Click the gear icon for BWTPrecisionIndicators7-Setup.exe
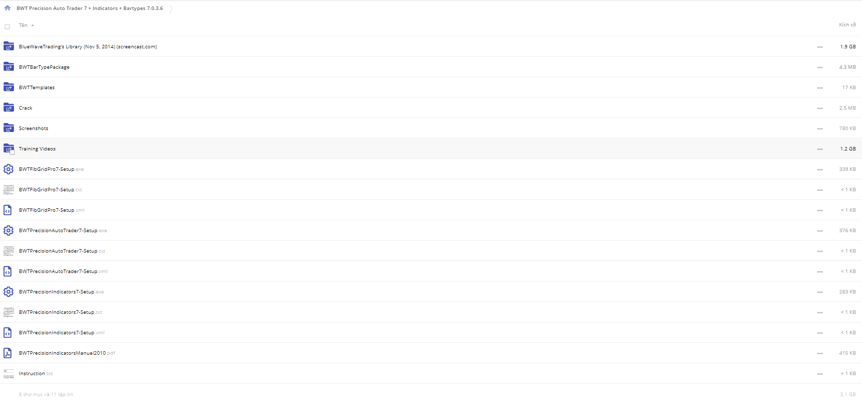The width and height of the screenshot is (862, 415). click(8, 292)
